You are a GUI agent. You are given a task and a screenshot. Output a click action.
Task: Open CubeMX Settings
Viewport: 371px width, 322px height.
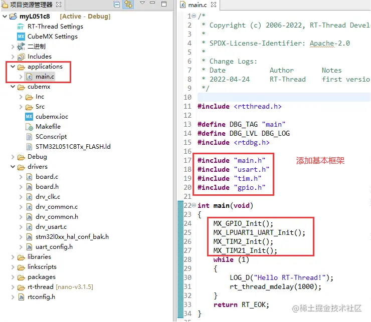pyautogui.click(x=53, y=37)
